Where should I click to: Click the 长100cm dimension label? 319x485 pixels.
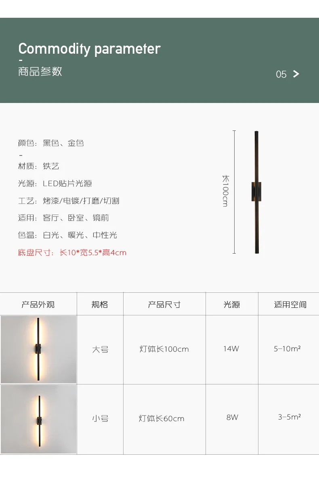(225, 191)
